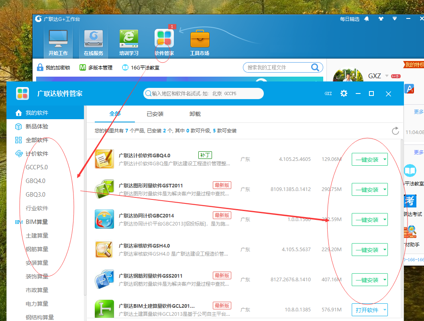This screenshot has height=321, width=424.
Task: Open the 开始工作 monitor icon
Action: click(58, 43)
